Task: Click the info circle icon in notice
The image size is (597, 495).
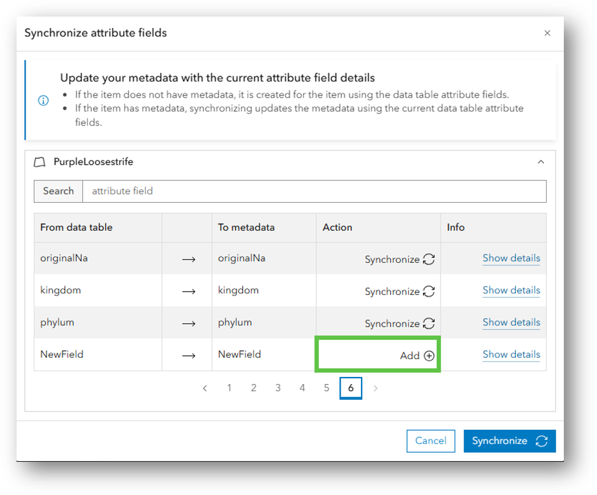Action: point(43,101)
